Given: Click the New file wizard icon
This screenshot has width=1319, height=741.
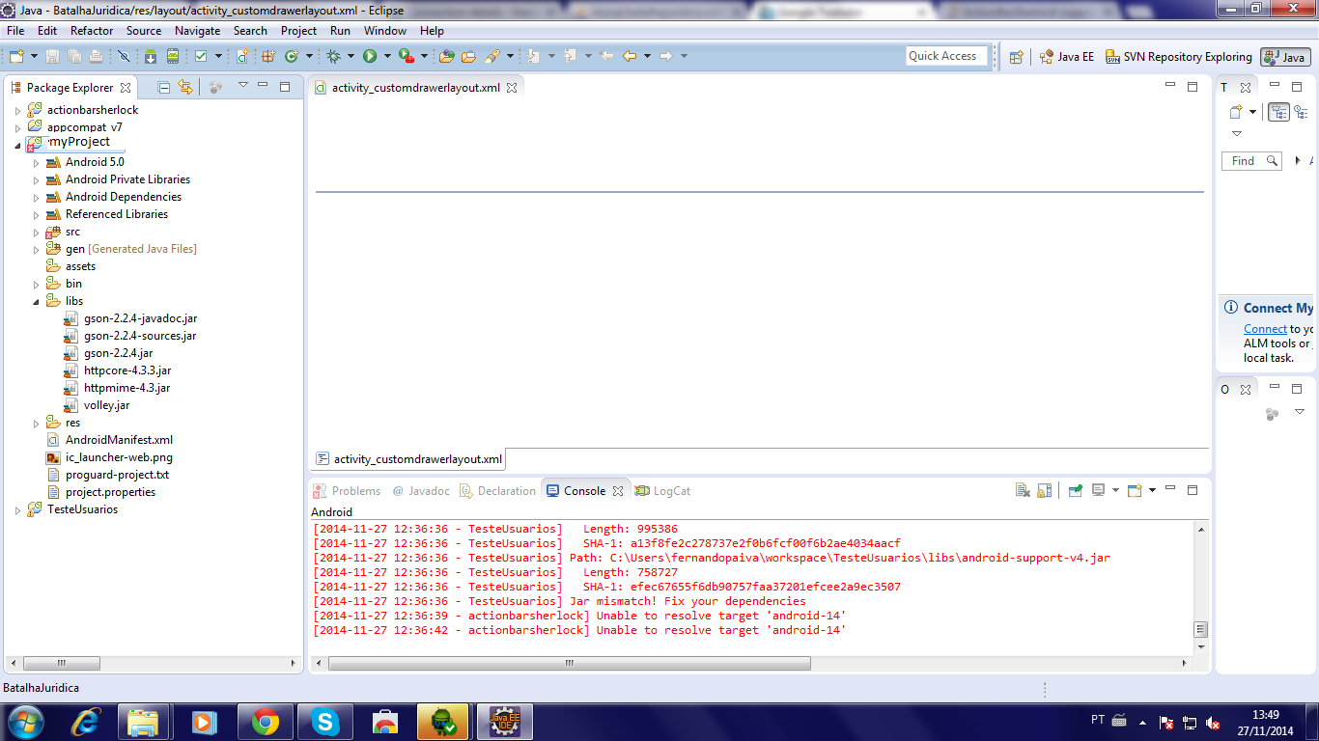Looking at the screenshot, I should click(x=16, y=56).
